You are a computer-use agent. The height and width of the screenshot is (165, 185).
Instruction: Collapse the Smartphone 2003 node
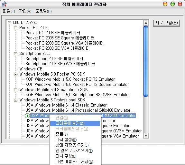(15, 54)
